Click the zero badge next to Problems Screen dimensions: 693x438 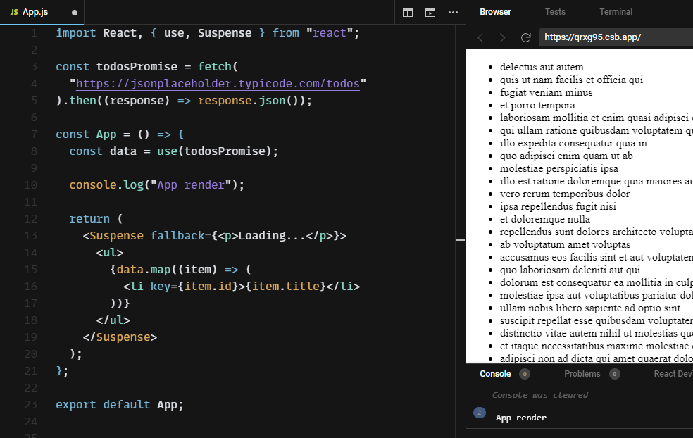[613, 374]
